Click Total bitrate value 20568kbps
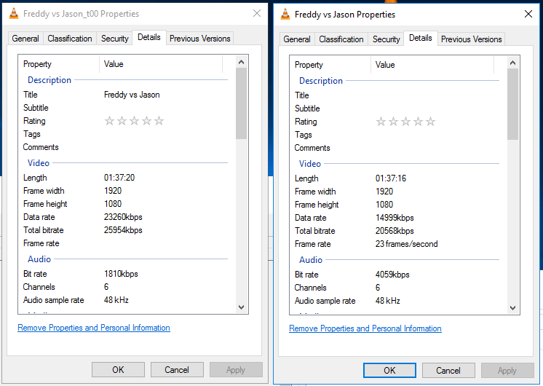The width and height of the screenshot is (543, 386). [395, 231]
